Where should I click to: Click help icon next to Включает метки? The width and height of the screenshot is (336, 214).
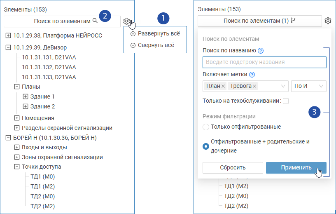252,75
